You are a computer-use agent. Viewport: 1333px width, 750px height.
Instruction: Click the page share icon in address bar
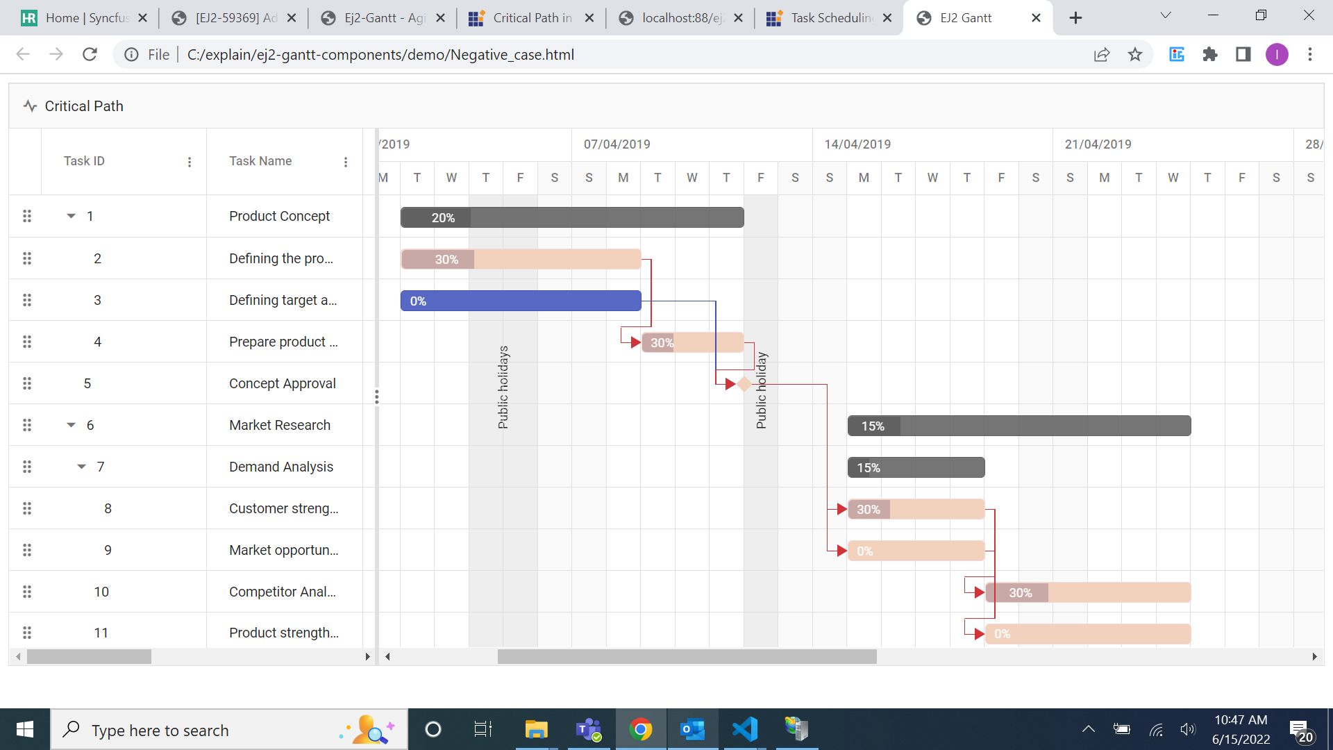click(x=1102, y=54)
